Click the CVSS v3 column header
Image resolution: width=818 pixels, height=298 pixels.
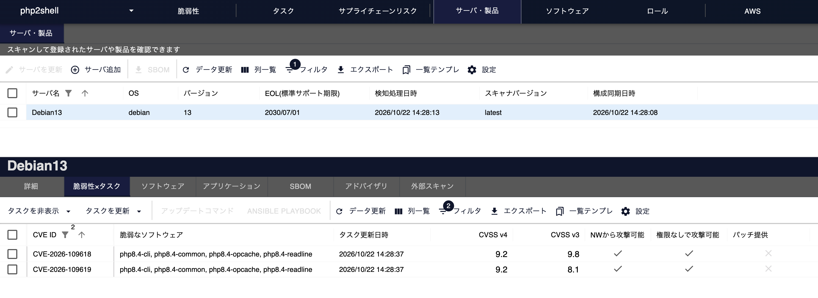tap(565, 235)
